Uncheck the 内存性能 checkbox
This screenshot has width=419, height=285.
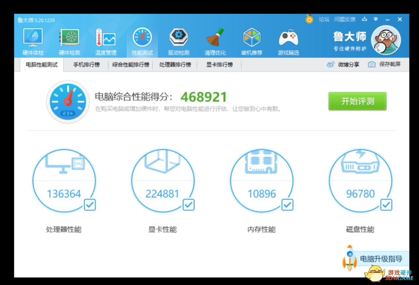tap(287, 205)
